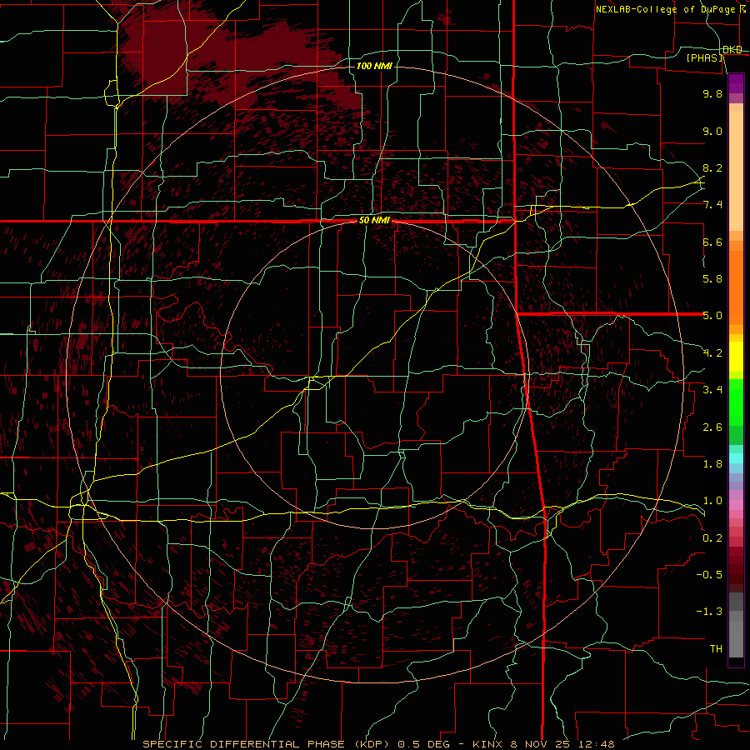Click the Specific Differential Phase caption text
The width and height of the screenshot is (750, 750).
(378, 744)
